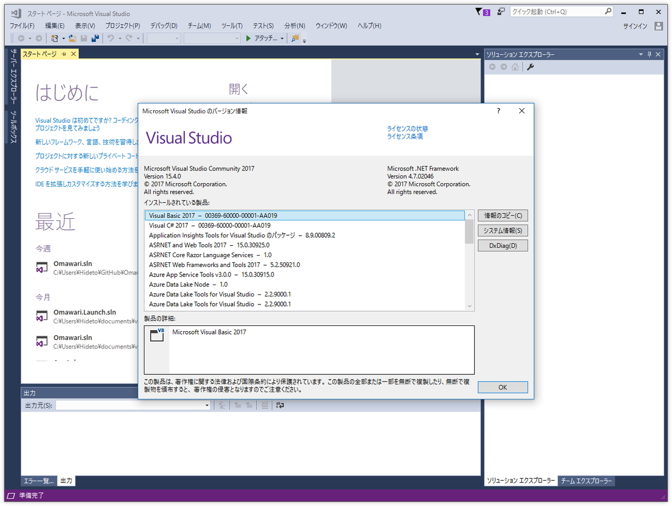The image size is (672, 506).
Task: Open the properties wrench icon in Solution Explorer
Action: [530, 67]
